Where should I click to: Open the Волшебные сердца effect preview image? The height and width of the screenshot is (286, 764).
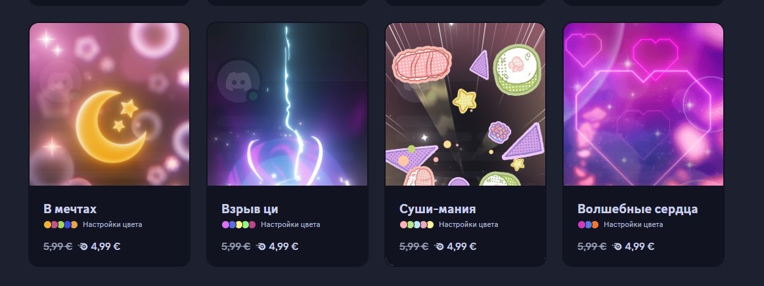coord(643,104)
